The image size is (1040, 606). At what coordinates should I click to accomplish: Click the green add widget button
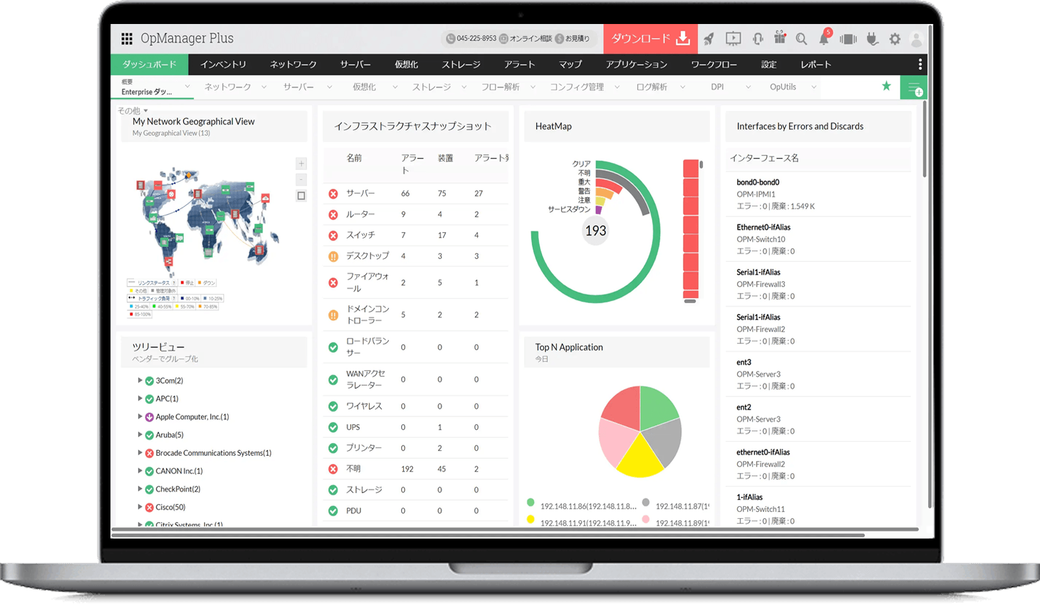click(914, 88)
